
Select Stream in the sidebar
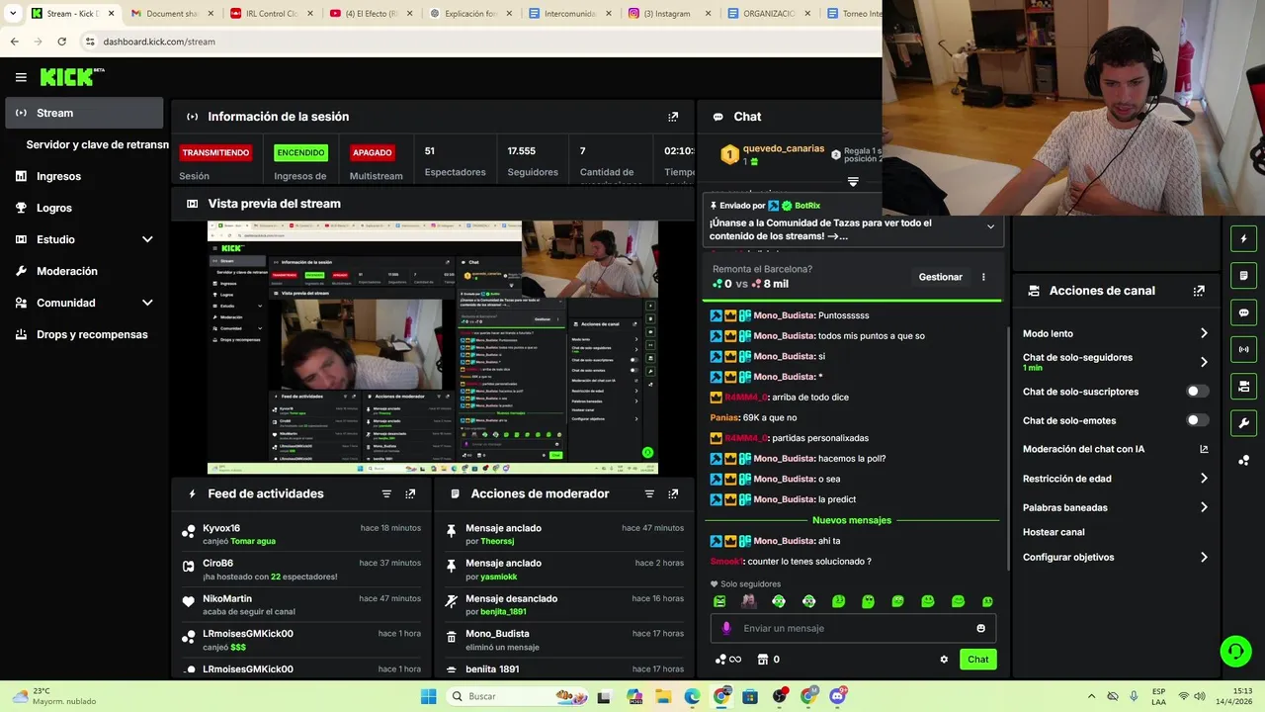[84, 113]
